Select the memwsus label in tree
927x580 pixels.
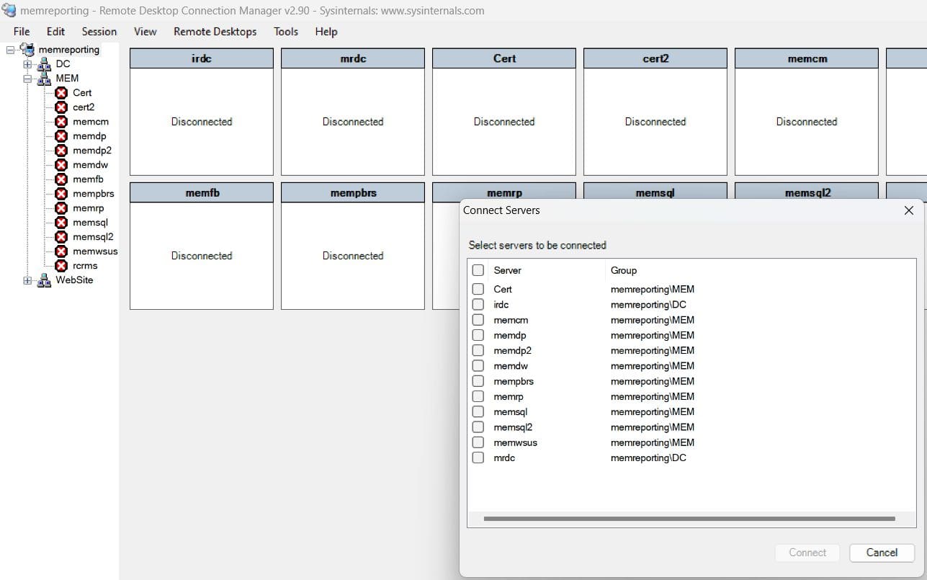click(95, 251)
